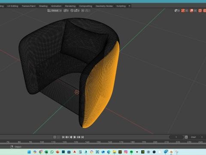Open Instagram from the taskbar

(126, 152)
